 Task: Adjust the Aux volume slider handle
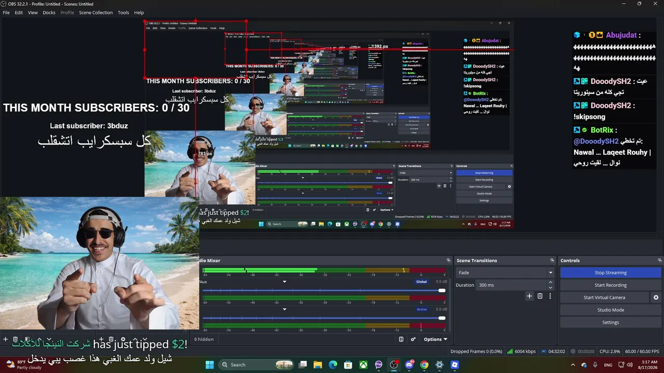[441, 291]
